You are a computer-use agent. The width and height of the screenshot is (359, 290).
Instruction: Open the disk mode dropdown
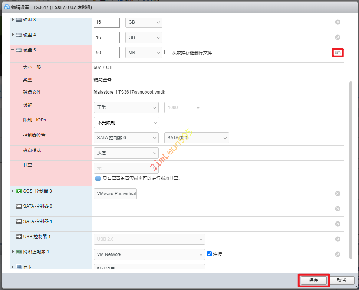pyautogui.click(x=126, y=153)
